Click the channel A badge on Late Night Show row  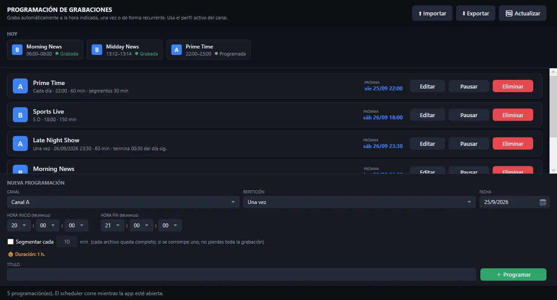point(20,144)
